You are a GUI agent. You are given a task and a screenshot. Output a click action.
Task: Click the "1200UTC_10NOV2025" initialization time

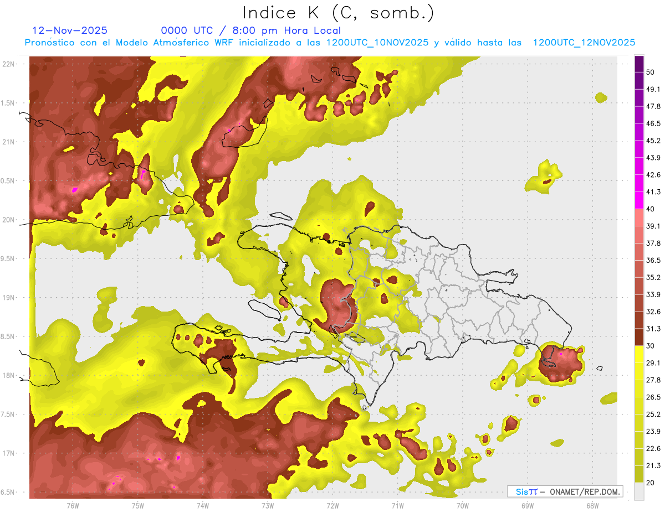coord(377,43)
